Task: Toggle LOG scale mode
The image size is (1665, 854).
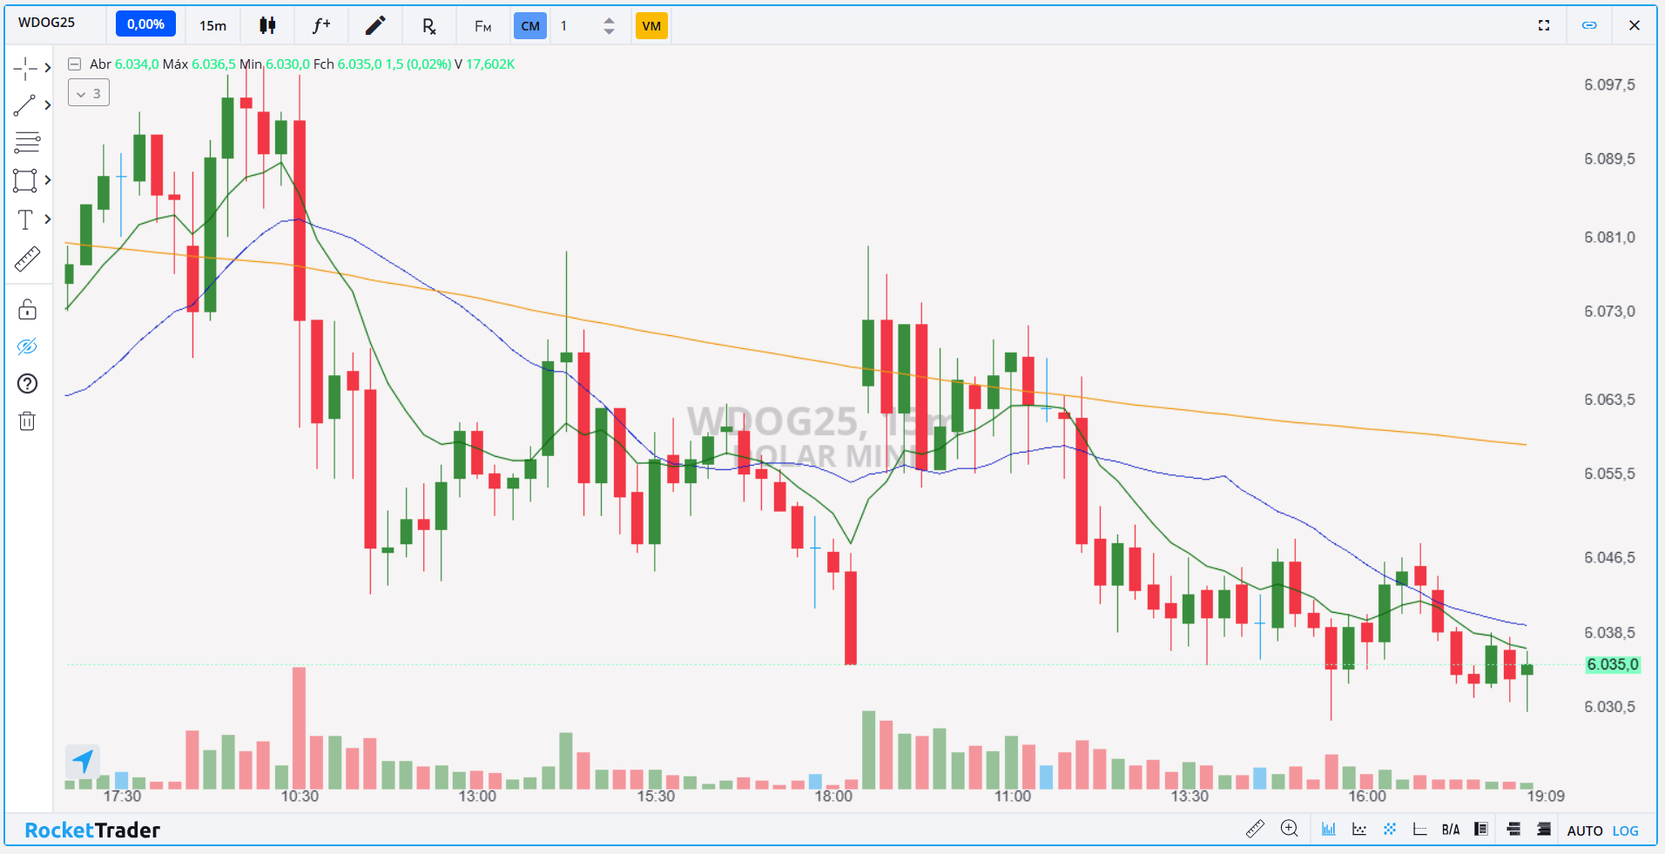Action: 1626,830
